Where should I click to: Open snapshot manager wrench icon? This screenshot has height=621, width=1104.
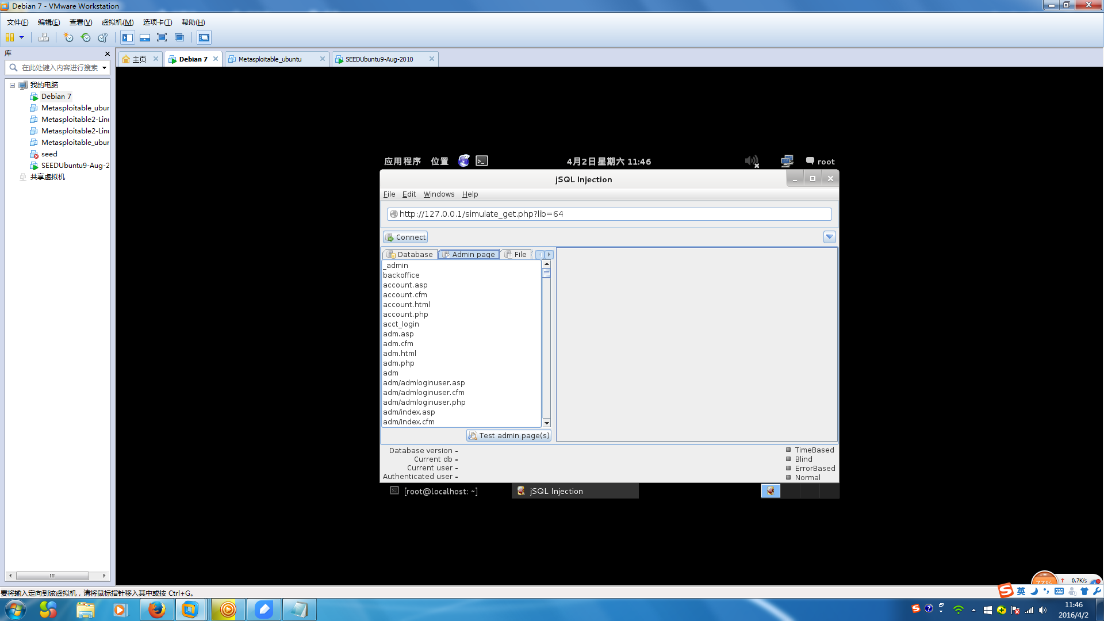[103, 37]
